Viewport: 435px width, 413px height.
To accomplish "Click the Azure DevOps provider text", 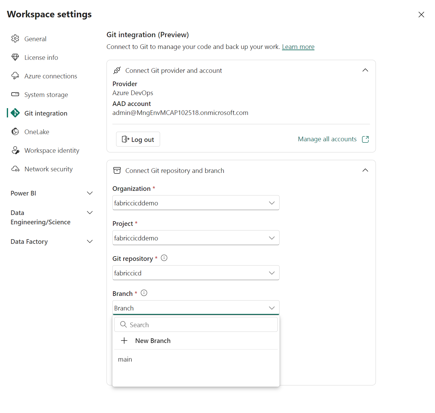I will (x=133, y=93).
